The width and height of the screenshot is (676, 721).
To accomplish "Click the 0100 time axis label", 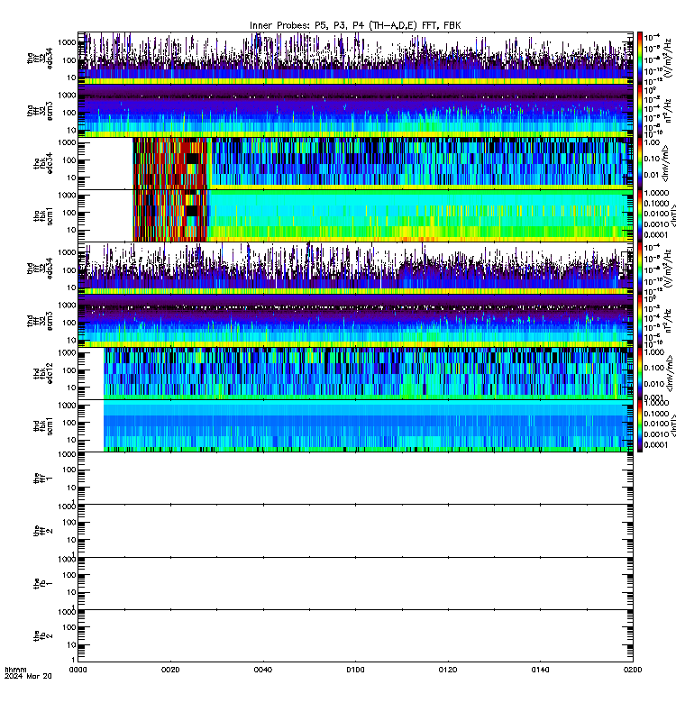I will (x=355, y=670).
